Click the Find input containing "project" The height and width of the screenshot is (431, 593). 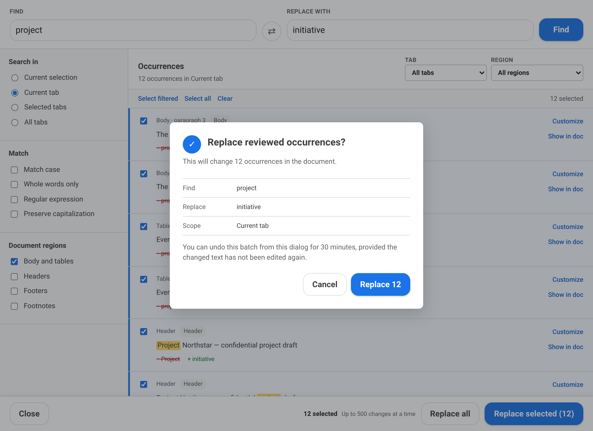pyautogui.click(x=133, y=30)
